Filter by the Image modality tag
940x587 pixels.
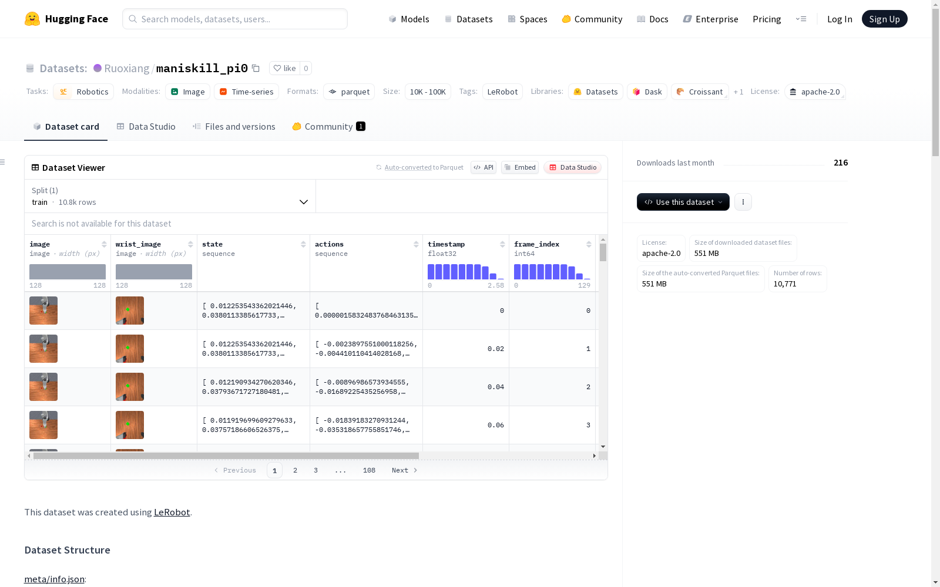click(188, 92)
